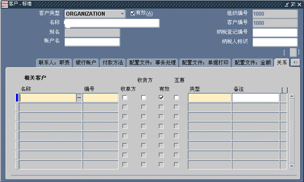The height and width of the screenshot is (182, 304).
Task: Go to the 联系人：职责 tab
Action: (54, 63)
